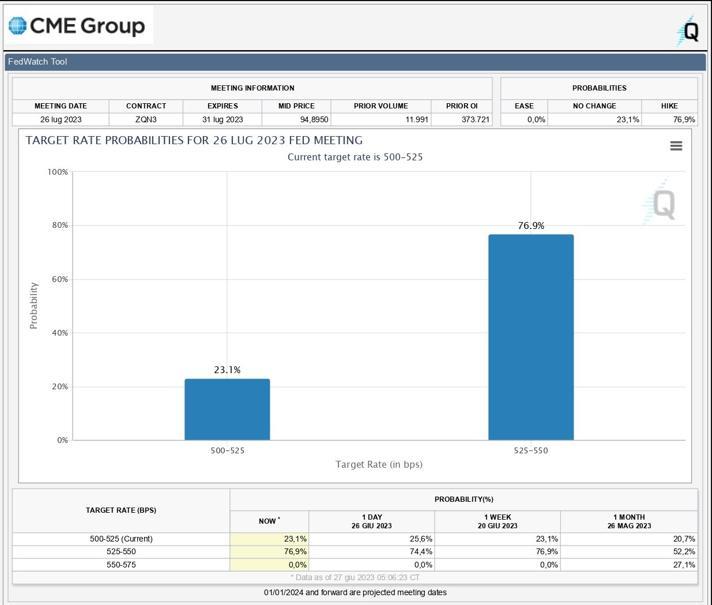Viewport: 712px width, 605px height.
Task: Click the MEETING INFORMATION section header
Action: point(253,88)
